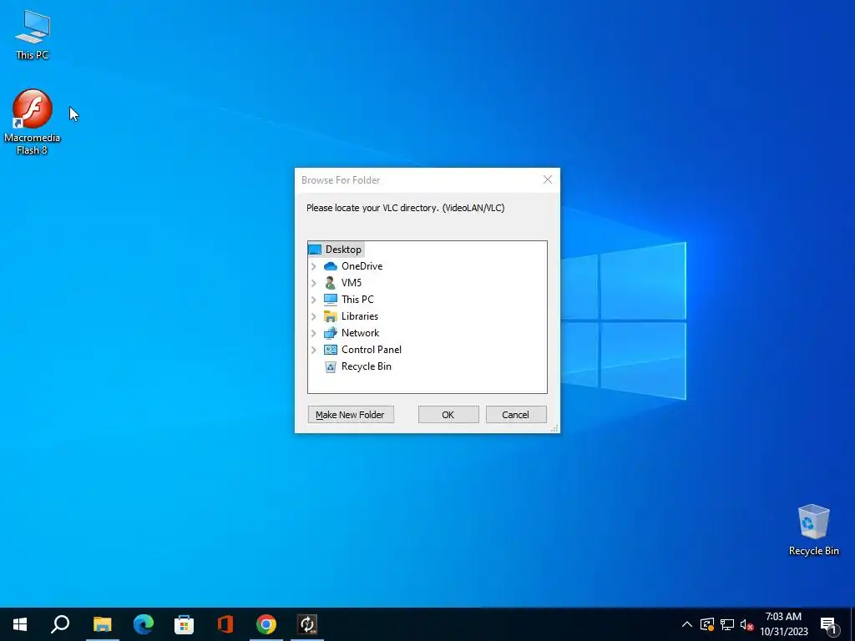Select This PC in the folder tree
Screen dimensions: 855x641
[x=357, y=300]
